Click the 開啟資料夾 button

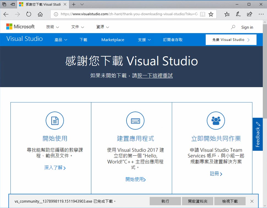197,201
